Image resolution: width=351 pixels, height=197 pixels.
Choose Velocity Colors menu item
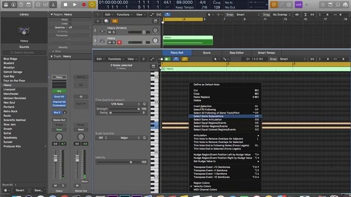[x=225, y=186]
